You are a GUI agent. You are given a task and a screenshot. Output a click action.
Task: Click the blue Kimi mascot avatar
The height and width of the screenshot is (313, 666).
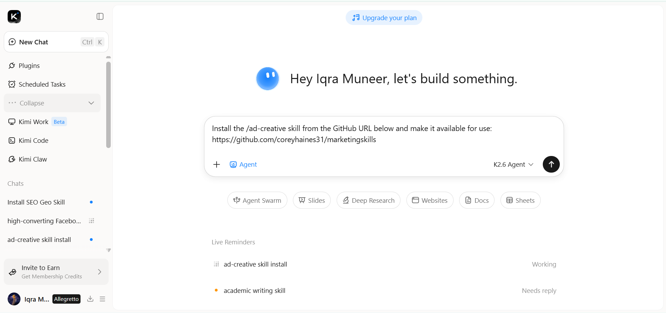[x=268, y=79]
